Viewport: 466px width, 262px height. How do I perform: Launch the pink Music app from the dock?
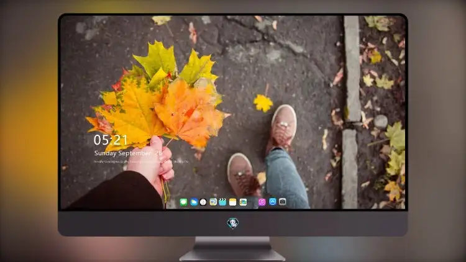(262, 202)
